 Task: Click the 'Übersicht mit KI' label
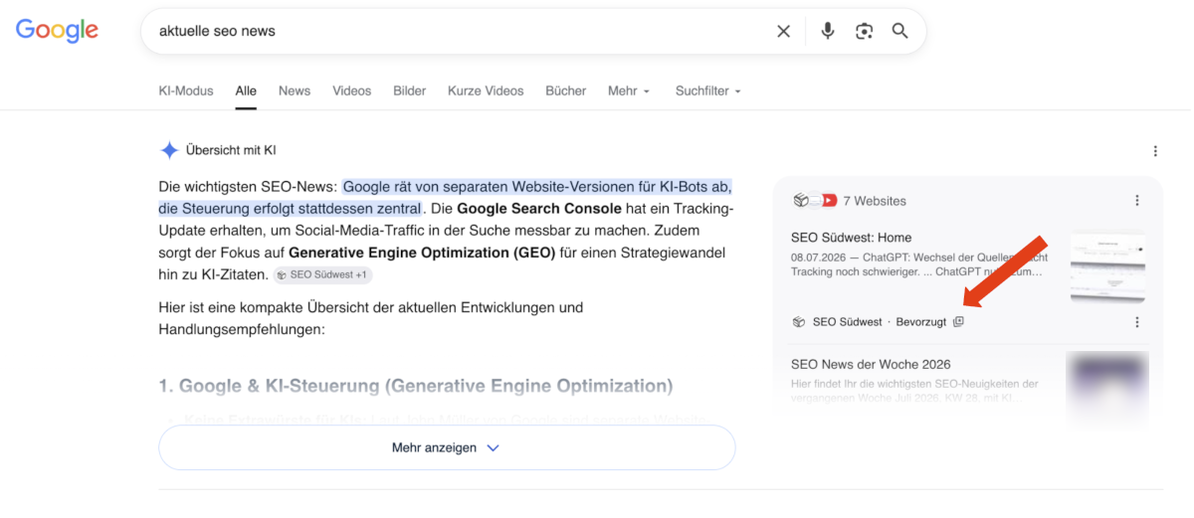click(x=231, y=150)
